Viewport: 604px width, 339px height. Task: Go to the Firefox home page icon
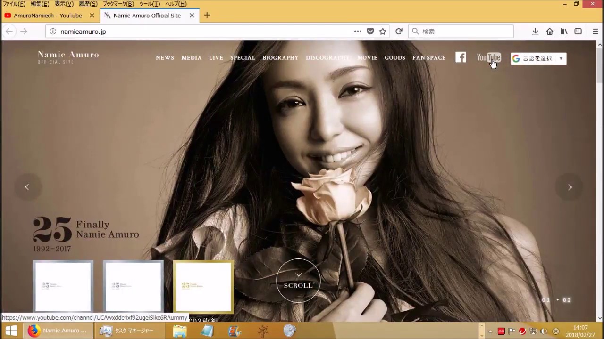pyautogui.click(x=549, y=31)
